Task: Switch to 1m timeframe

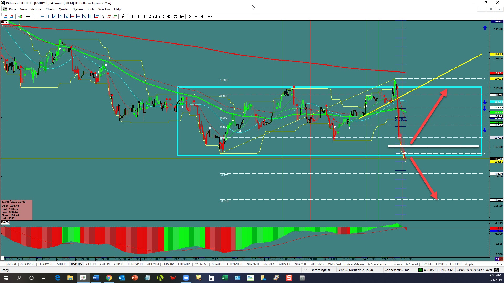Action: (x=133, y=17)
